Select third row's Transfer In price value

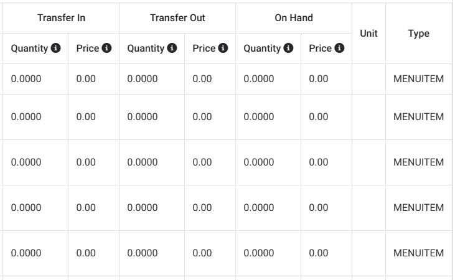(86, 162)
